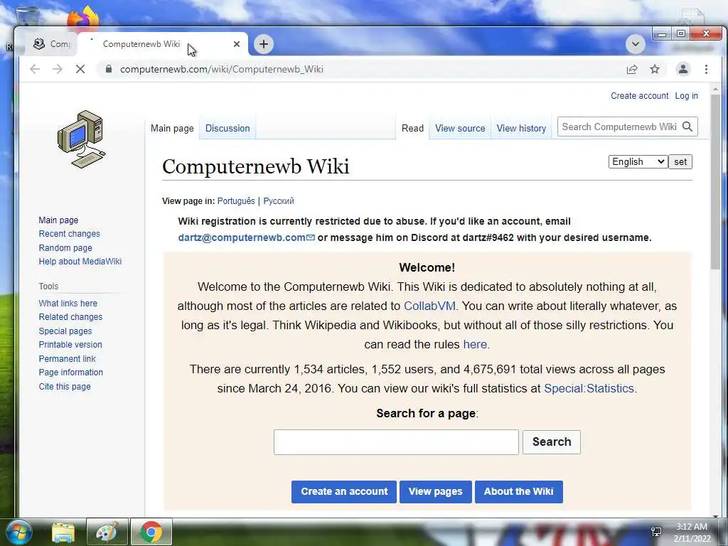Open the Discussion tab
728x546 pixels.
tap(227, 128)
